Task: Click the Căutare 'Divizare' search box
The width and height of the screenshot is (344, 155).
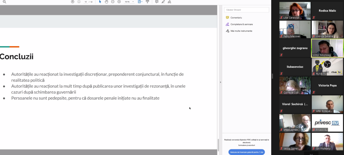Action: [247, 10]
